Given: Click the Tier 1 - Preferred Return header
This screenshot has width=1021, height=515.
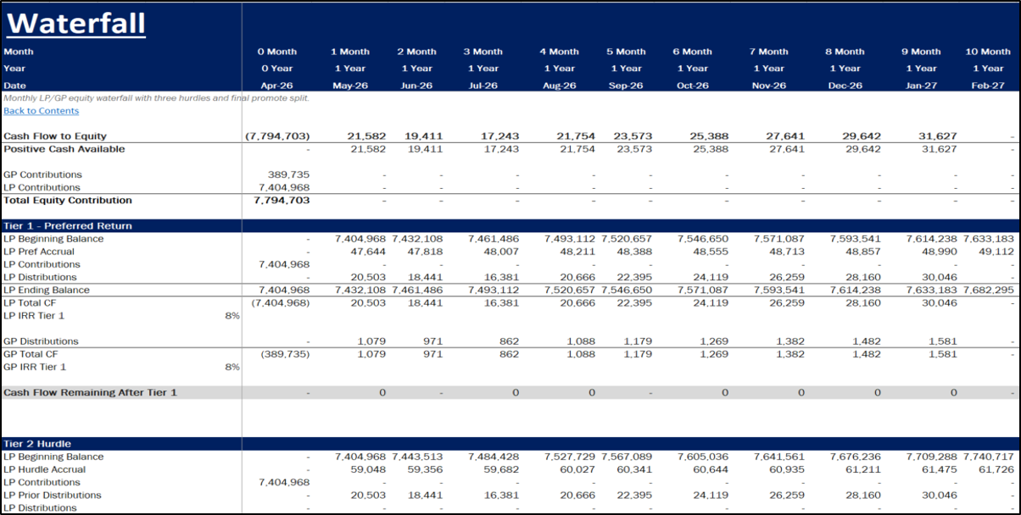Looking at the screenshot, I should pyautogui.click(x=68, y=226).
